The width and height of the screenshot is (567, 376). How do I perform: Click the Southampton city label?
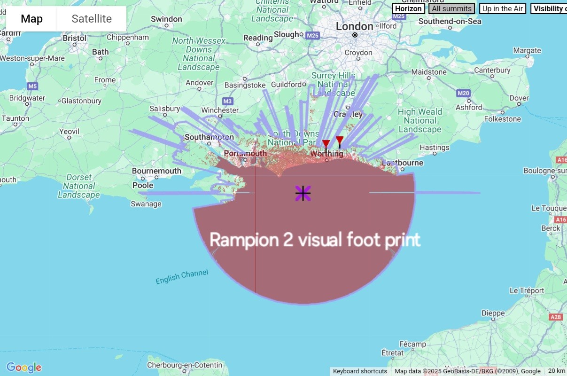pos(209,137)
